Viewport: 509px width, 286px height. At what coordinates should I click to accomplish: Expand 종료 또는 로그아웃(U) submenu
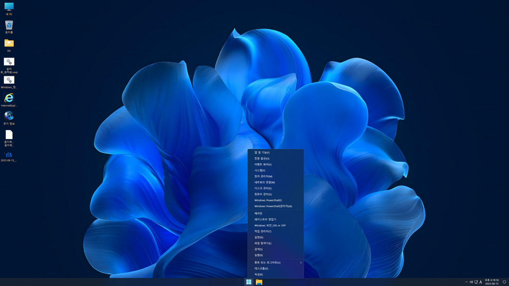(276, 262)
